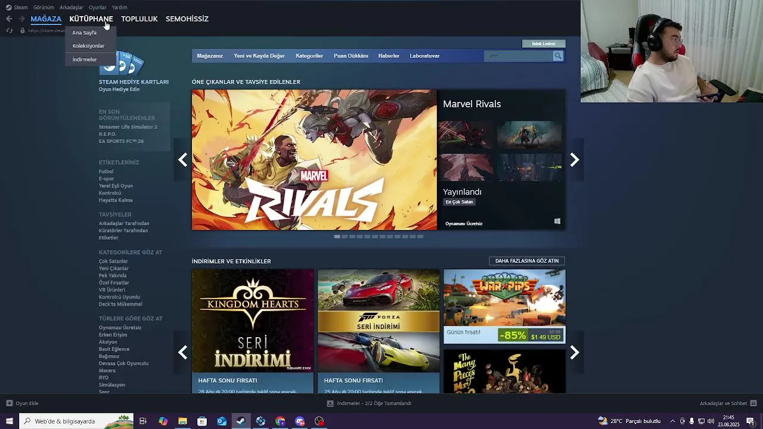Open Haberler in the store bar
The width and height of the screenshot is (763, 429).
click(x=389, y=56)
